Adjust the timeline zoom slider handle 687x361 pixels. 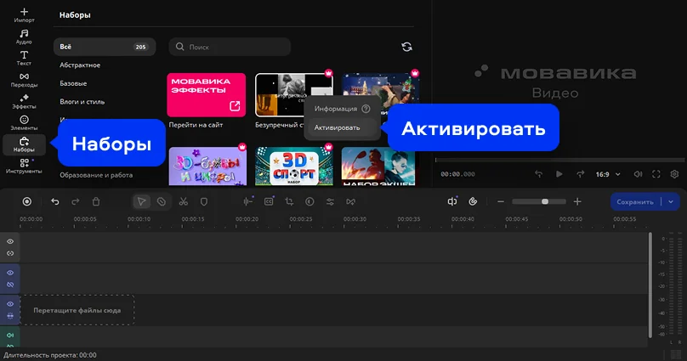(545, 201)
